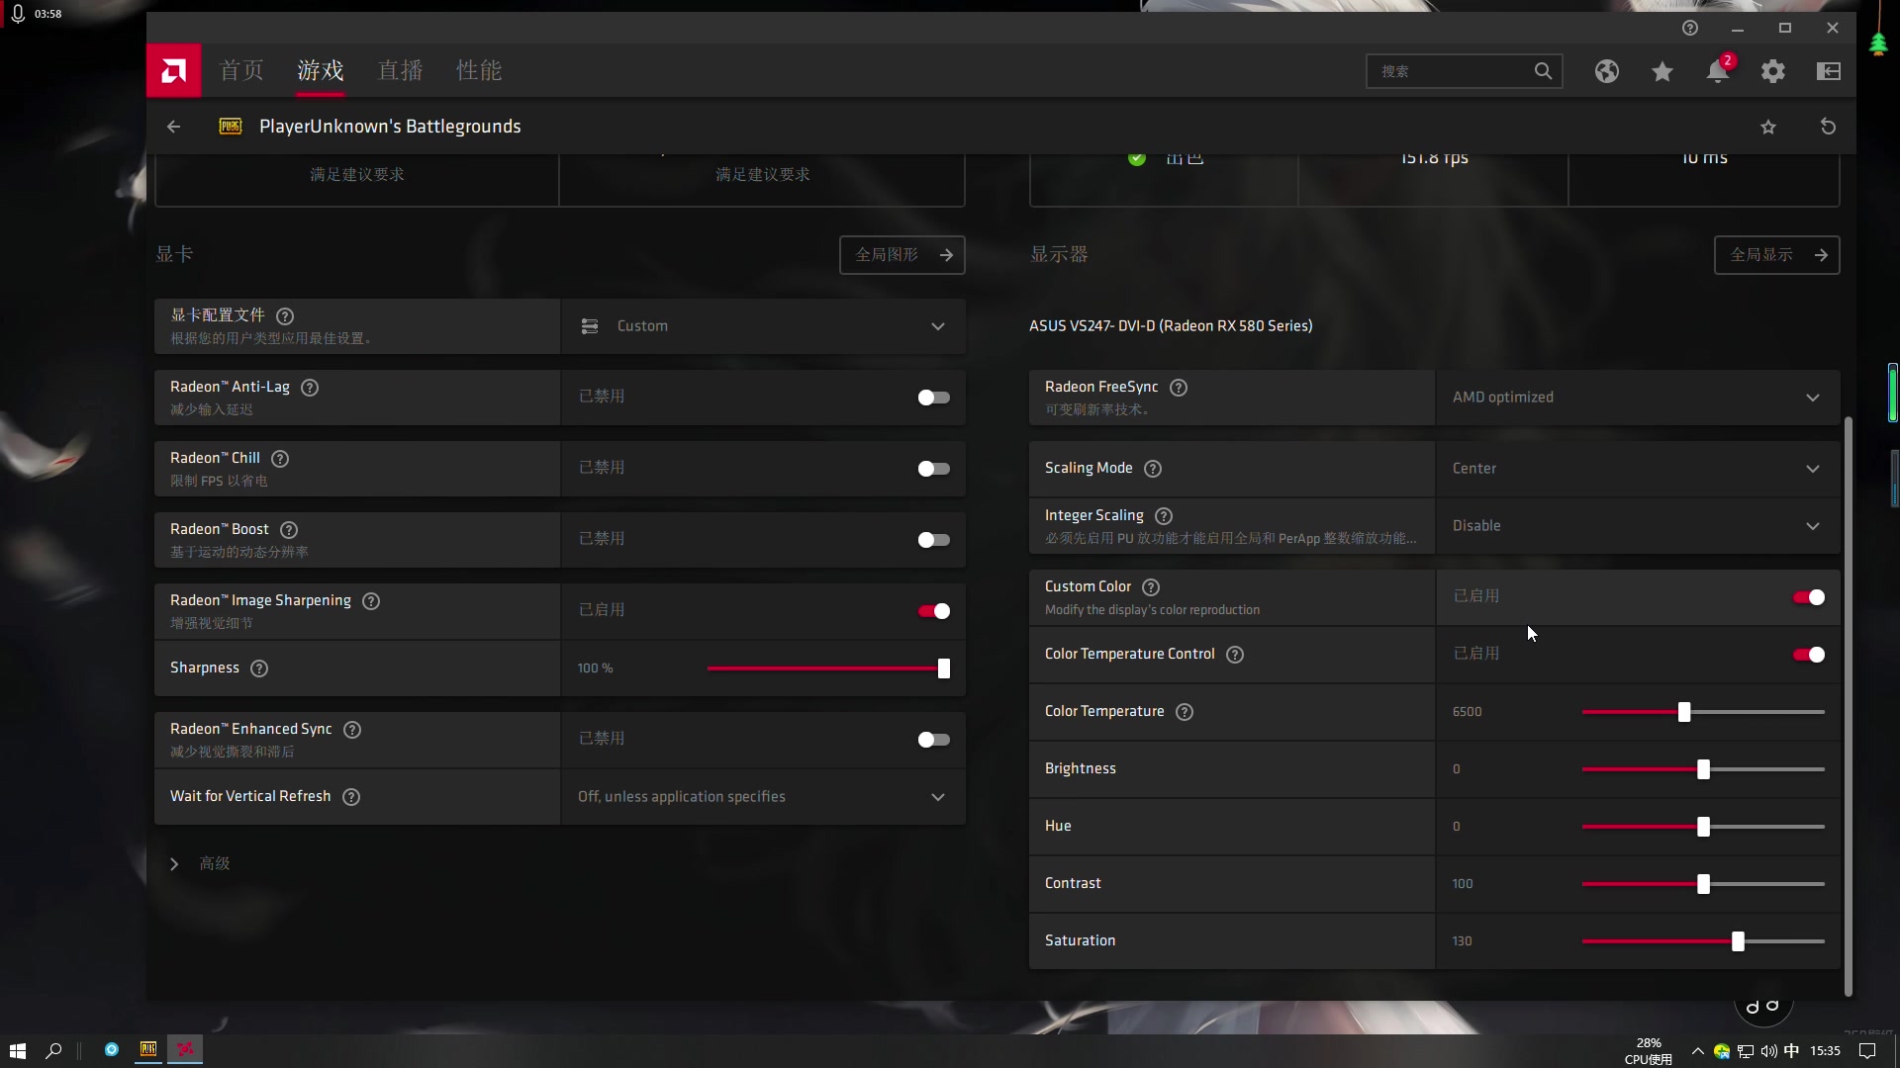Switch to the 直播 tab
The width and height of the screenshot is (1900, 1068).
pyautogui.click(x=400, y=70)
